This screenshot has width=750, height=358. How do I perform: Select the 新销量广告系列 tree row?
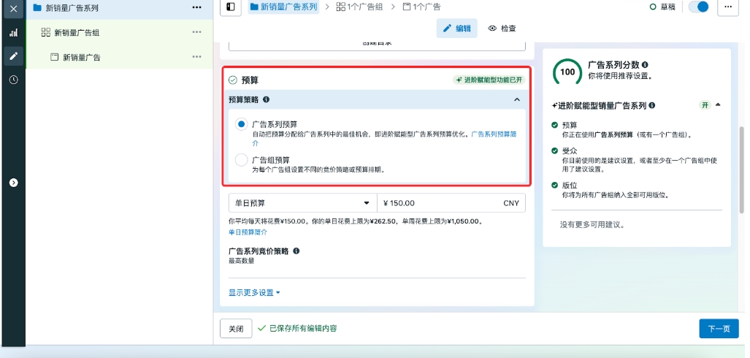[119, 8]
